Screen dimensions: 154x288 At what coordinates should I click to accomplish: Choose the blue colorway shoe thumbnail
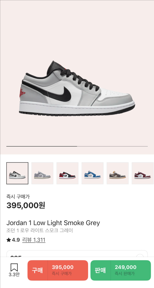click(x=93, y=173)
